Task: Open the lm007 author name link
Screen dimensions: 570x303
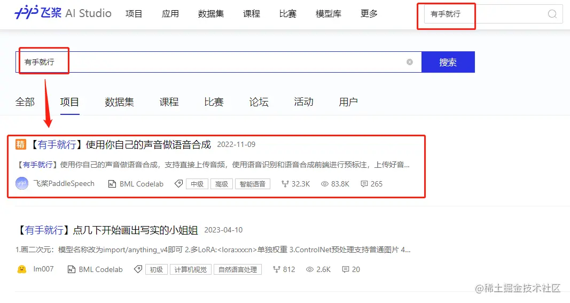Action: click(x=43, y=269)
